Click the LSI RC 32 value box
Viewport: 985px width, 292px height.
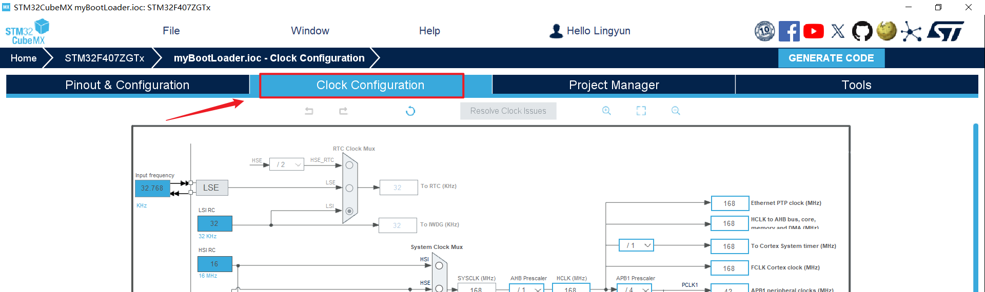tap(214, 223)
